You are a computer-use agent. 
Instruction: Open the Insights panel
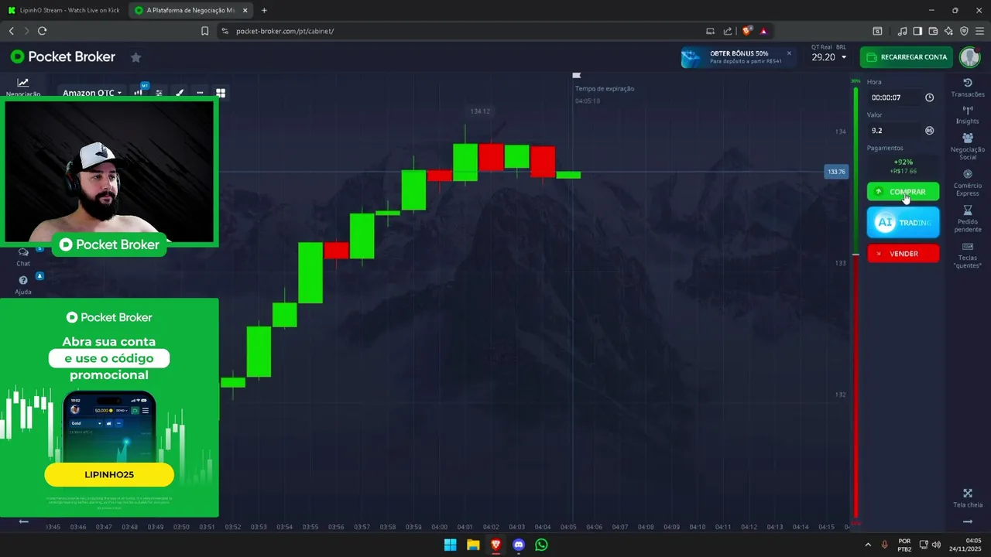967,114
